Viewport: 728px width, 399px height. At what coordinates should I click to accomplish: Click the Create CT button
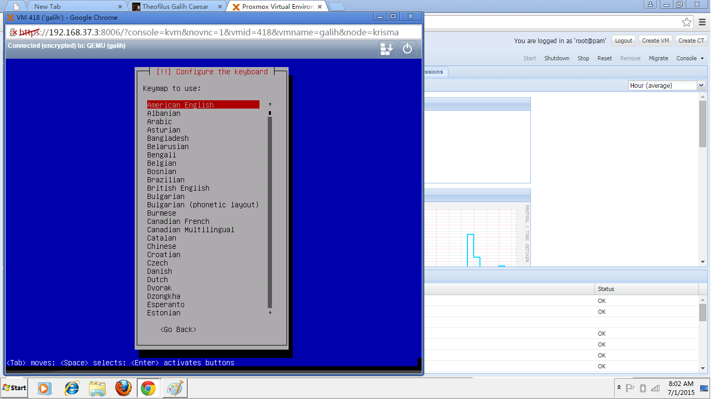(691, 41)
